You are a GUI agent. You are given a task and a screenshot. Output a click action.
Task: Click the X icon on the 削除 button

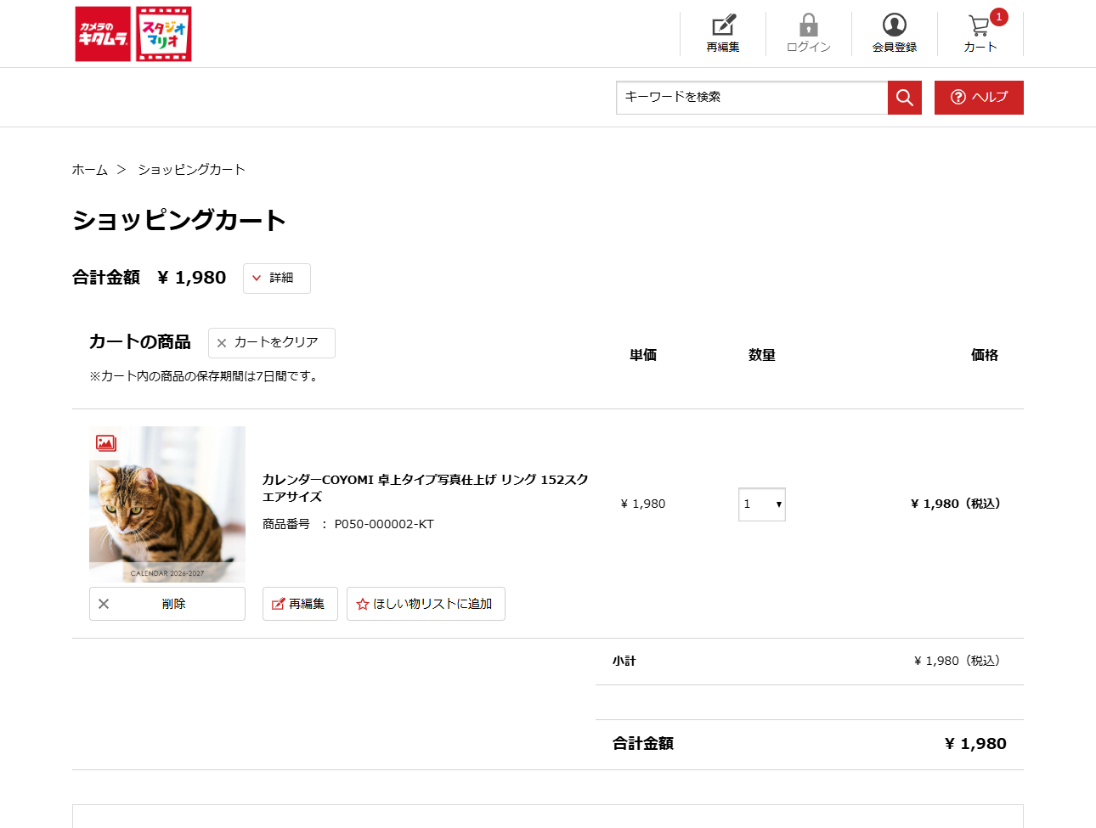pyautogui.click(x=104, y=603)
